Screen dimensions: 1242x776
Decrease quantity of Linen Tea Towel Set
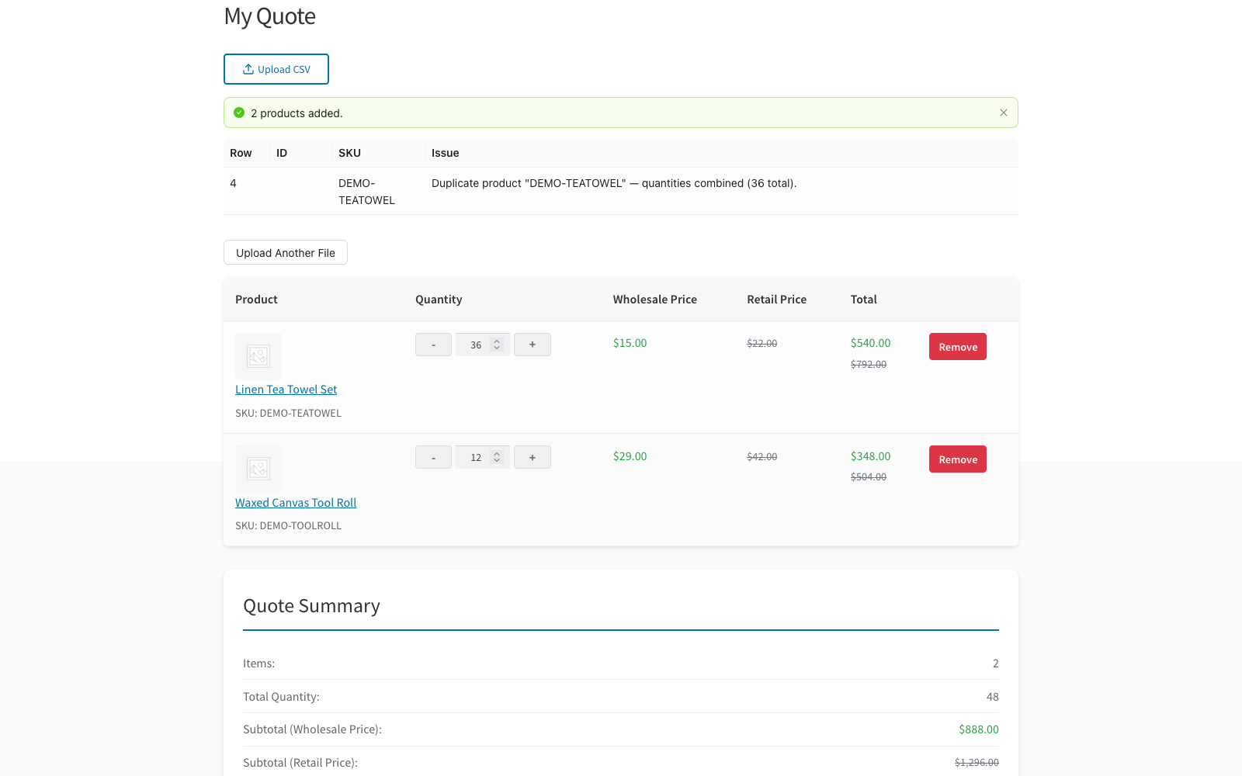click(433, 345)
